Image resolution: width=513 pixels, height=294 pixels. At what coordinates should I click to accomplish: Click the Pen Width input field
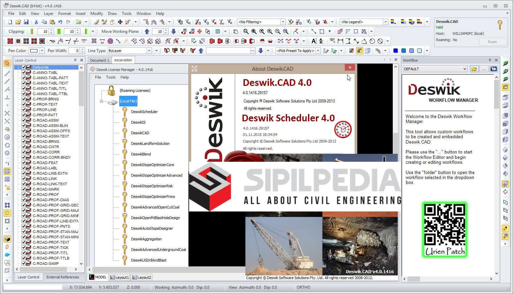point(74,51)
